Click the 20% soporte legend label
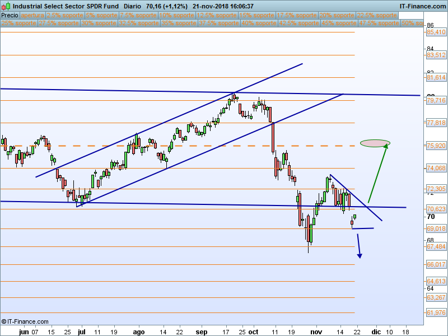This screenshot has height=336, width=448. pyautogui.click(x=337, y=16)
